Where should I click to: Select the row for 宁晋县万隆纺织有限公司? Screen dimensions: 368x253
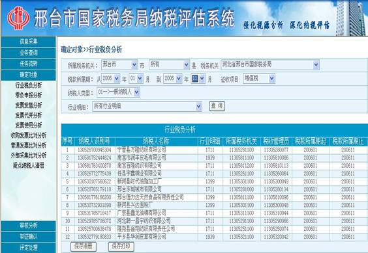tap(214, 150)
